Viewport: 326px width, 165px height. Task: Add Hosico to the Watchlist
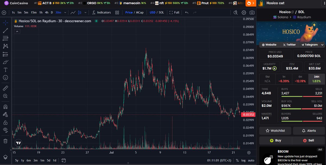click(275, 131)
